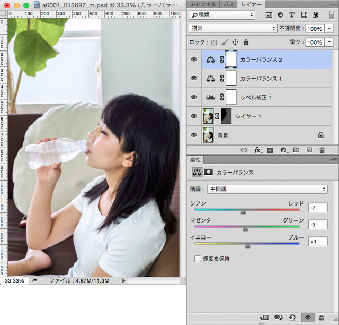
Task: Click the add layer style fx icon
Action: point(257,150)
